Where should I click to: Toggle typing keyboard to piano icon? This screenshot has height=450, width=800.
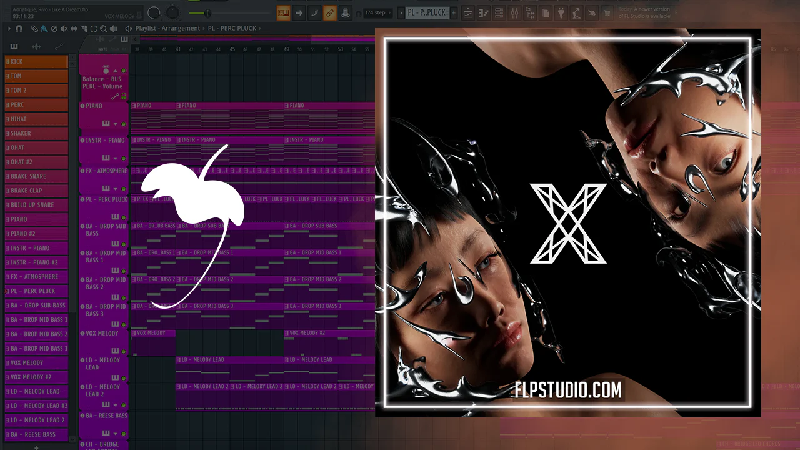point(283,13)
